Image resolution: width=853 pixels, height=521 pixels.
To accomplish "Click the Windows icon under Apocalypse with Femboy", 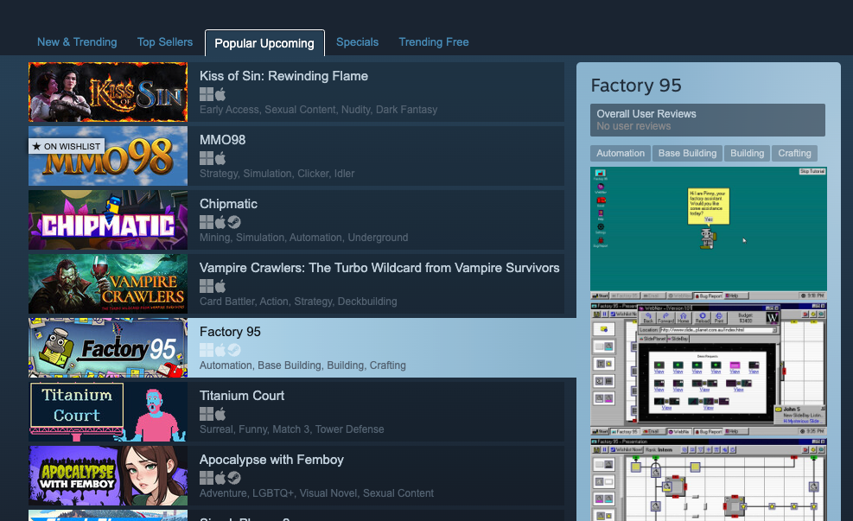I will (207, 478).
